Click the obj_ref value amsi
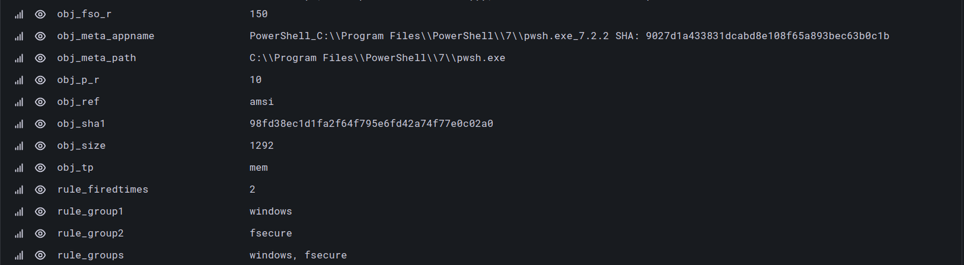This screenshot has height=265, width=964. (261, 102)
